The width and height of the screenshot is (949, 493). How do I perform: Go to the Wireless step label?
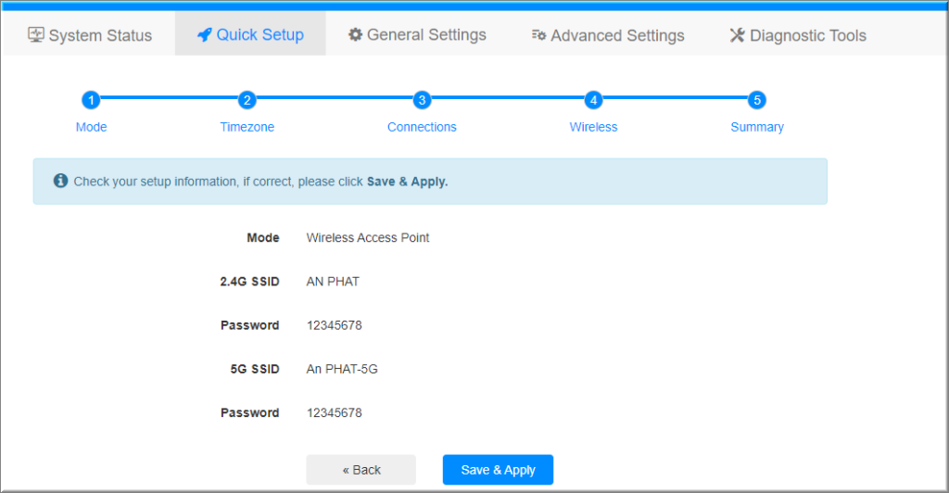593,127
